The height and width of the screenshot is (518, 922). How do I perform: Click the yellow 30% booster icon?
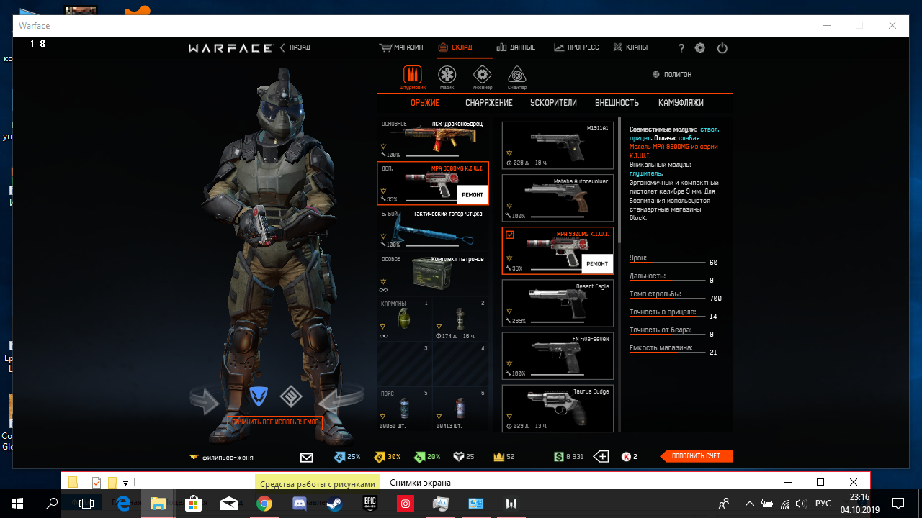tap(380, 457)
